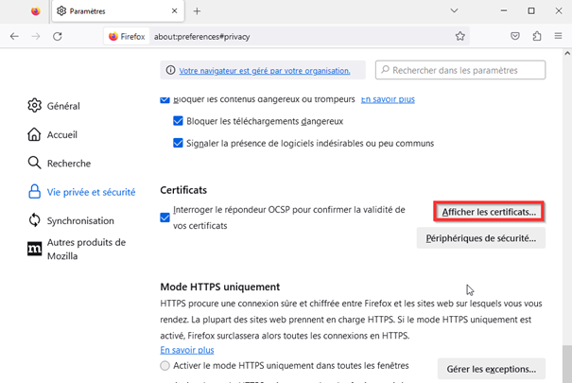572x383 pixels.
Task: Click the back navigation arrow
Action: 14,36
